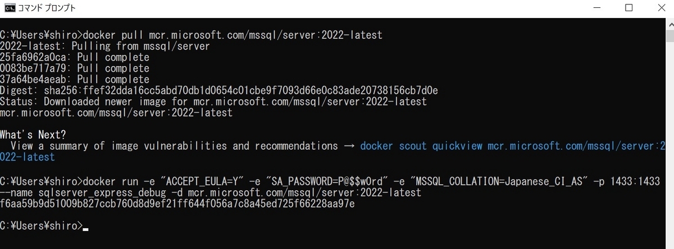
Task: Click the vertical scrollbar thumb
Action: (669, 35)
